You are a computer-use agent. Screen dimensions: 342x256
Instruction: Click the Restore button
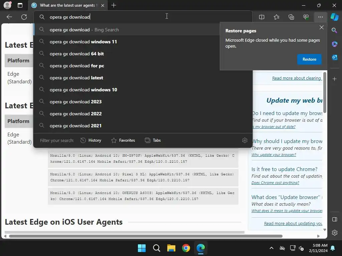tap(309, 59)
